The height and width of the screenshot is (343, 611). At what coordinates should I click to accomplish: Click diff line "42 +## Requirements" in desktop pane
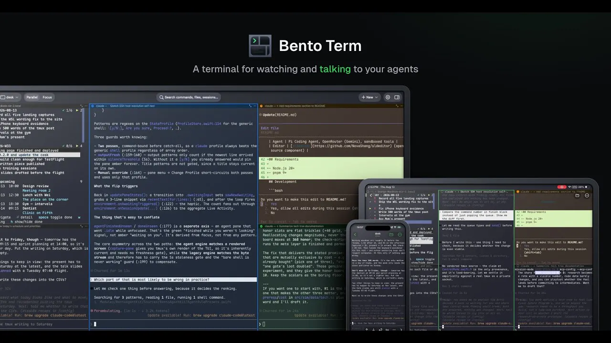click(x=331, y=160)
